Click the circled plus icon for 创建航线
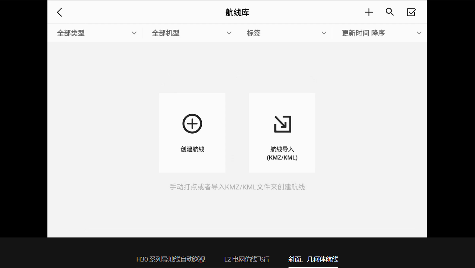The height and width of the screenshot is (268, 475). pyautogui.click(x=192, y=124)
